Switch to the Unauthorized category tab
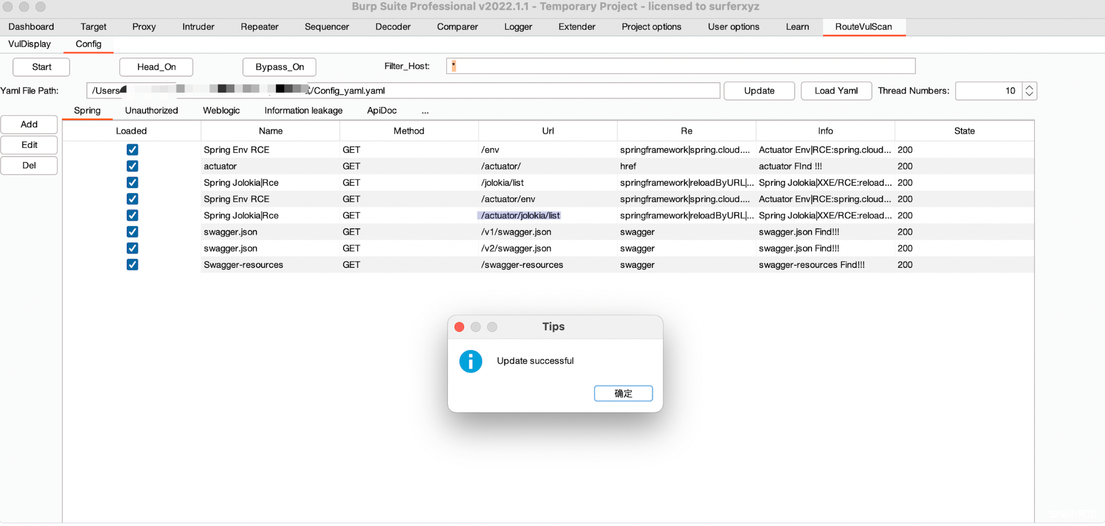The width and height of the screenshot is (1105, 526). (151, 110)
